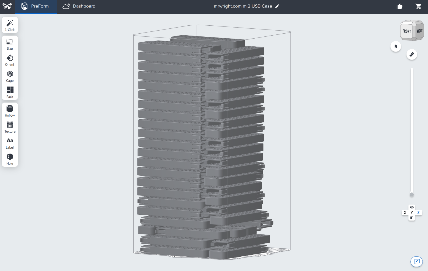Click the layer slider handle
The height and width of the screenshot is (271, 428).
point(412,195)
